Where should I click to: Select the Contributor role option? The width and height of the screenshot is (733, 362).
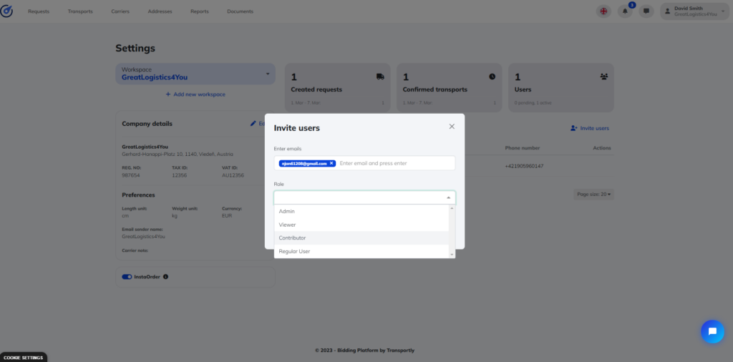coord(361,238)
